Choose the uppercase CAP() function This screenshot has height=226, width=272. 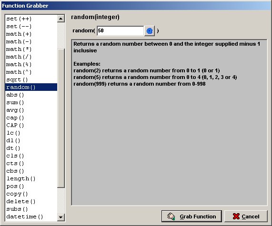[31, 125]
